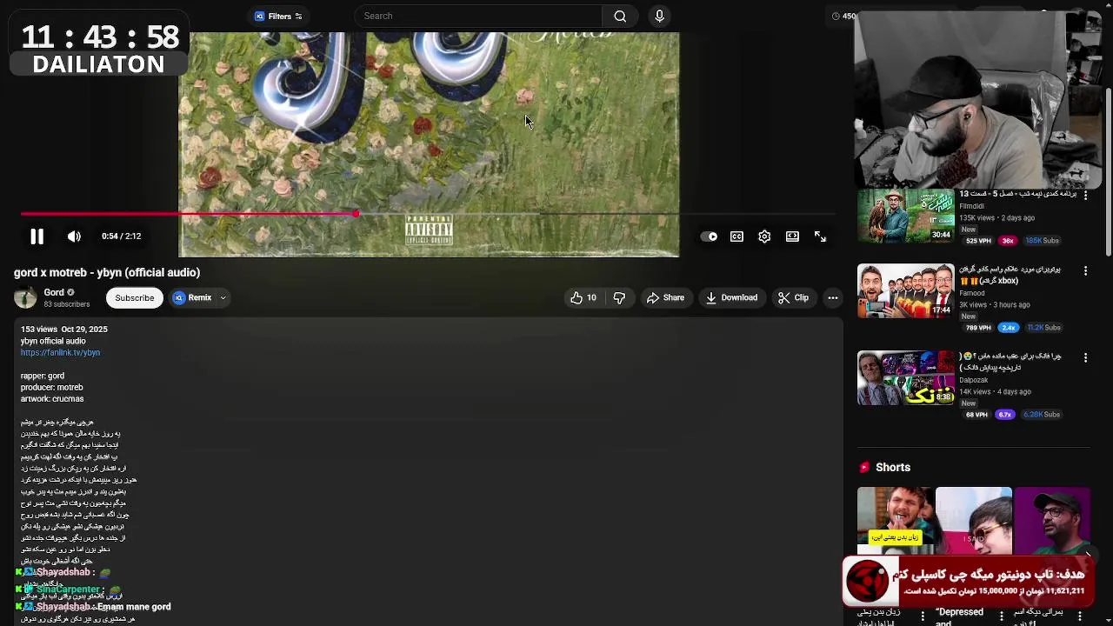This screenshot has width=1113, height=626.
Task: Open the Famood video thumbnail 17:44
Action: point(905,290)
